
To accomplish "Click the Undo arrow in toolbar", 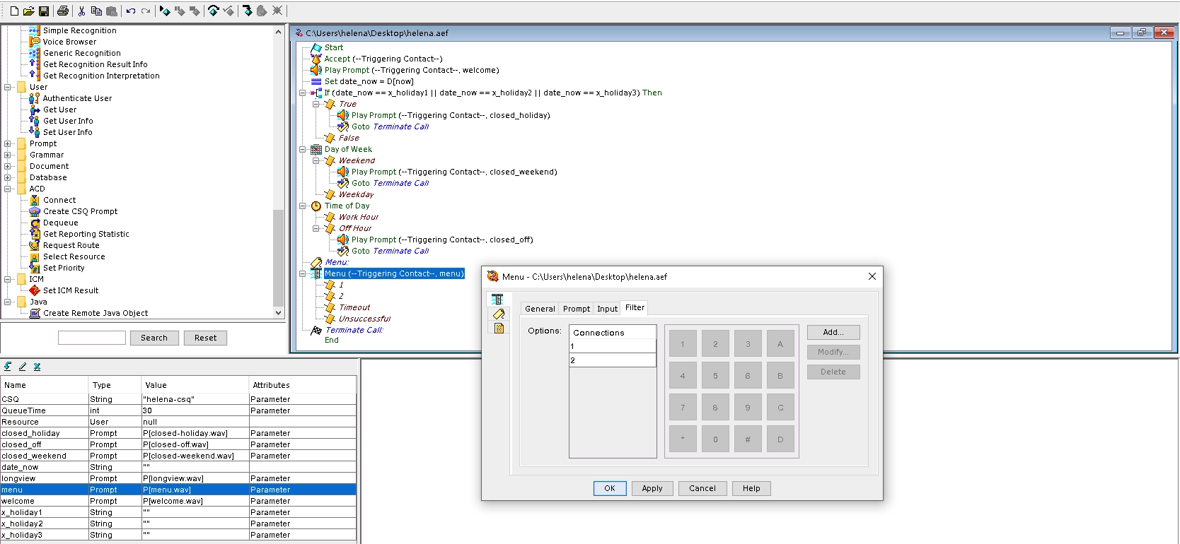I will [x=131, y=11].
